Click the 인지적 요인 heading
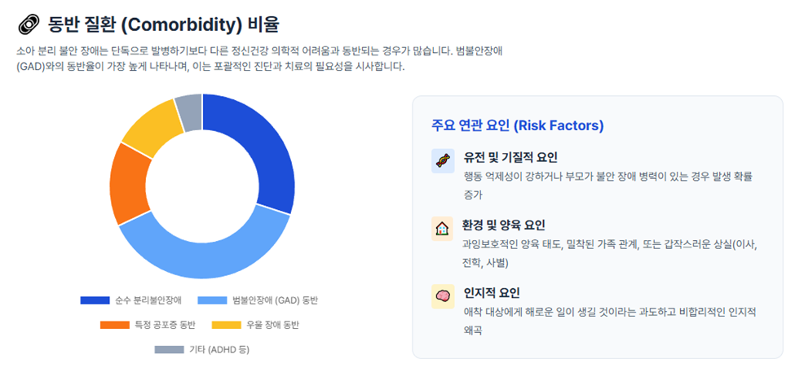 point(491,292)
